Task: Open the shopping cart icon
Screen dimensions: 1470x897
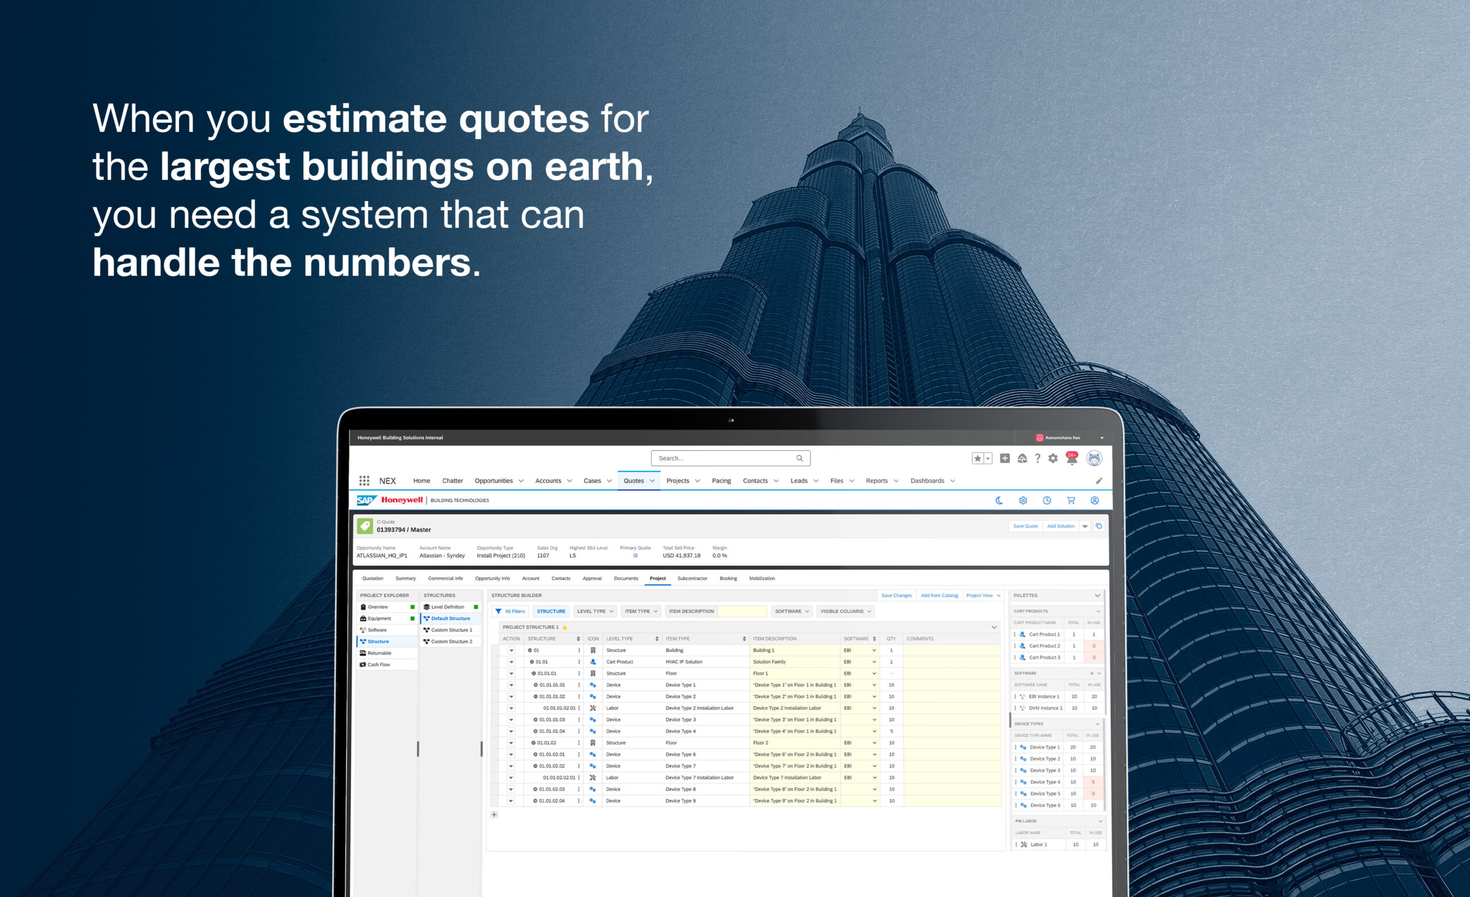Action: [1071, 500]
